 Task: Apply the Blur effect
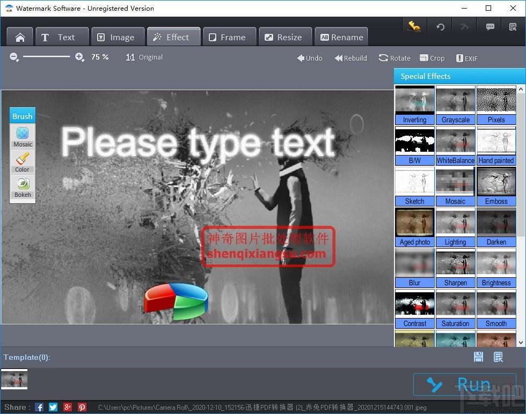(x=414, y=268)
